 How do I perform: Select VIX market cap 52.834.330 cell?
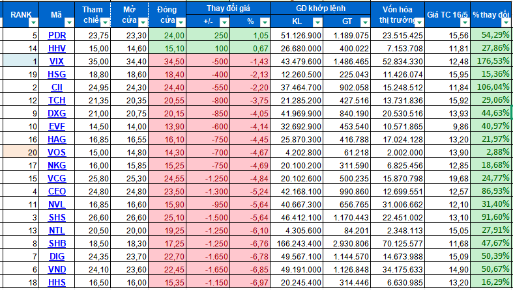pos(398,61)
